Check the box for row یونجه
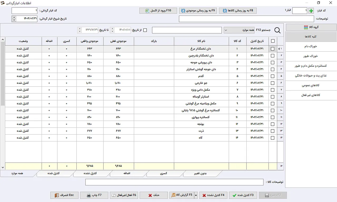Screen dimensions: 337x202 (x=272, y=124)
